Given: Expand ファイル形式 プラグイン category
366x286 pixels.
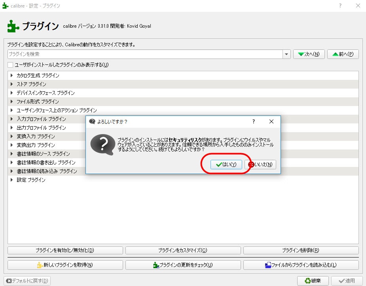Looking at the screenshot, I should click(11, 102).
